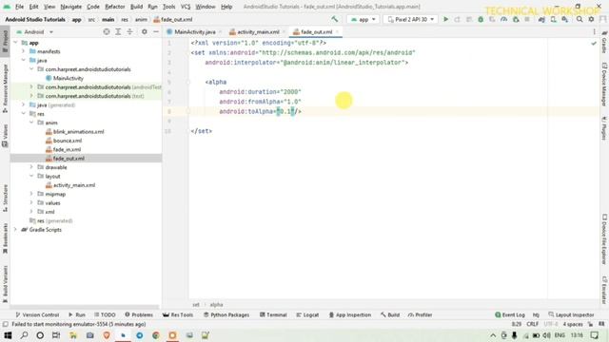Click Windows Start button
This screenshot has height=342, width=609.
8,335
